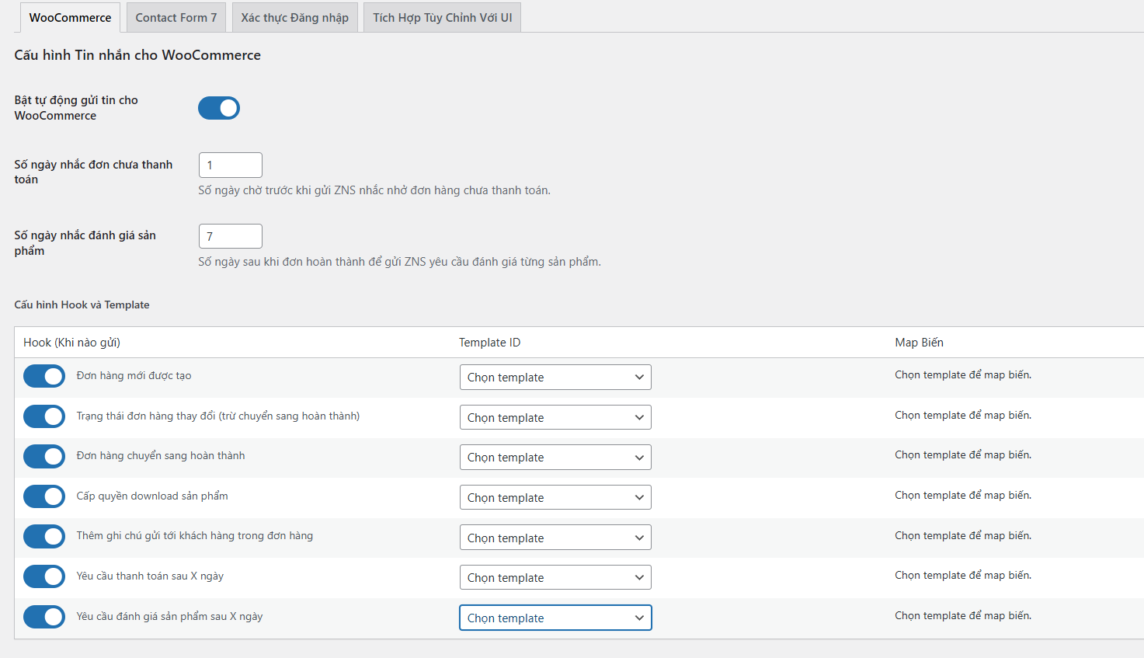Viewport: 1144px width, 658px height.
Task: Toggle 'Yêu cầu đánh giá sản phẩm' hook
Action: 44,617
